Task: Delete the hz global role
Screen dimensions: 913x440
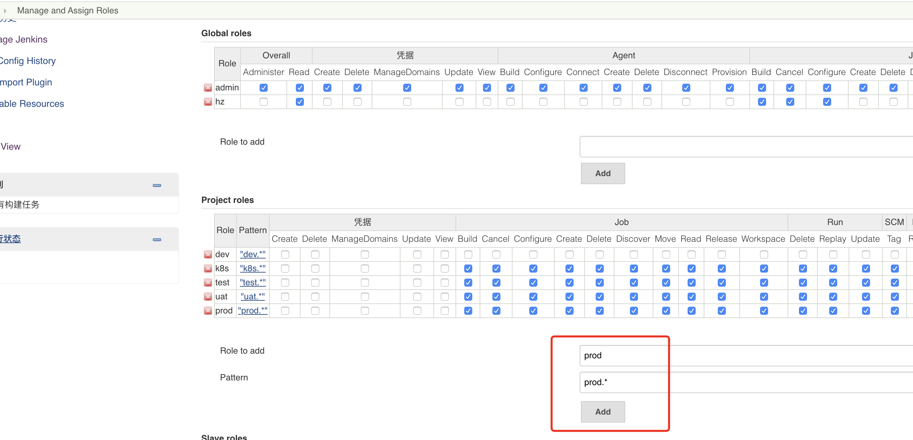Action: pyautogui.click(x=208, y=102)
